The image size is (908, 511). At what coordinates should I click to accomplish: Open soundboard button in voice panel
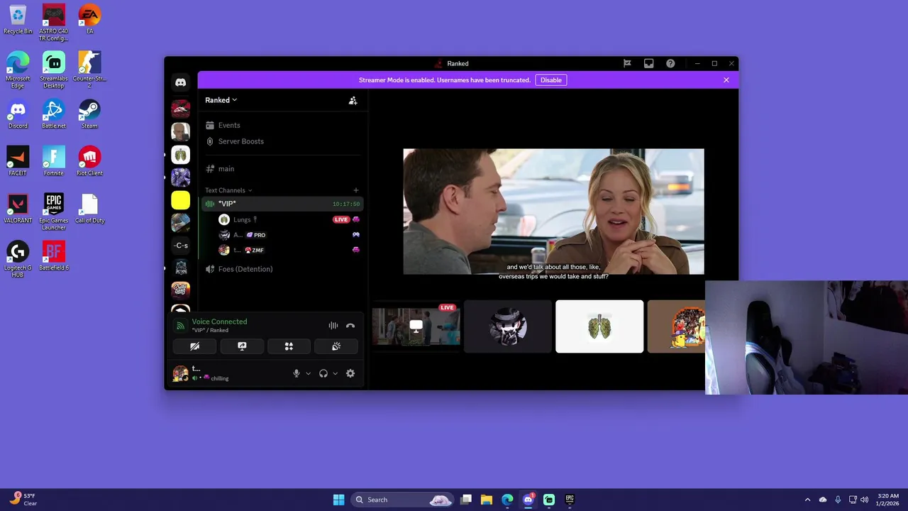click(x=336, y=346)
